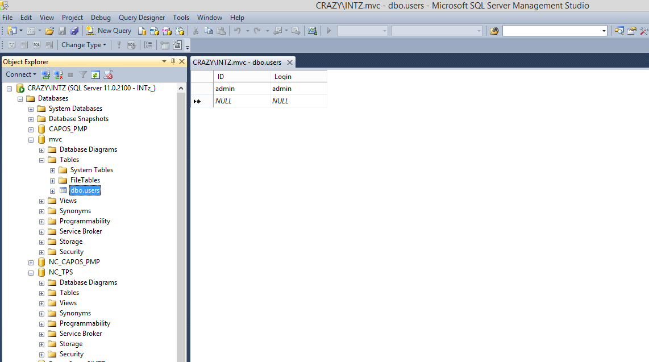Expand the CAPOS_PMP database
Screen dimensions: 649x362
coord(31,130)
